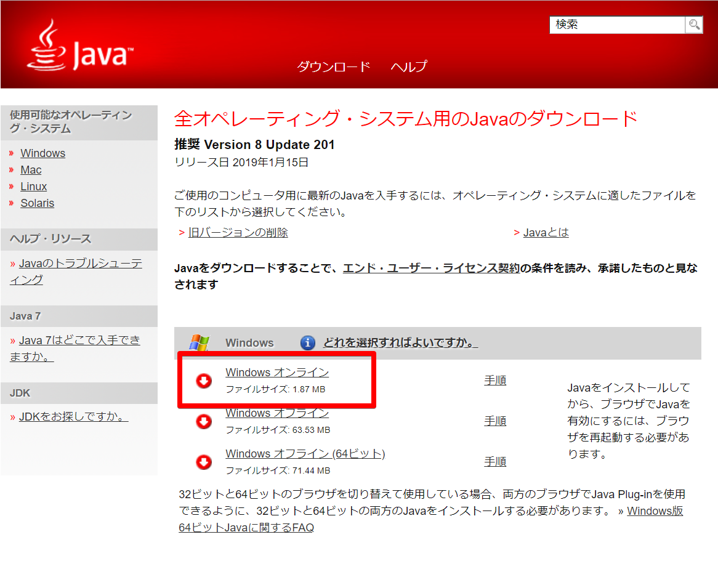Open the ヘルプ menu item
Viewport: 718px width, 569px height.
tap(409, 67)
